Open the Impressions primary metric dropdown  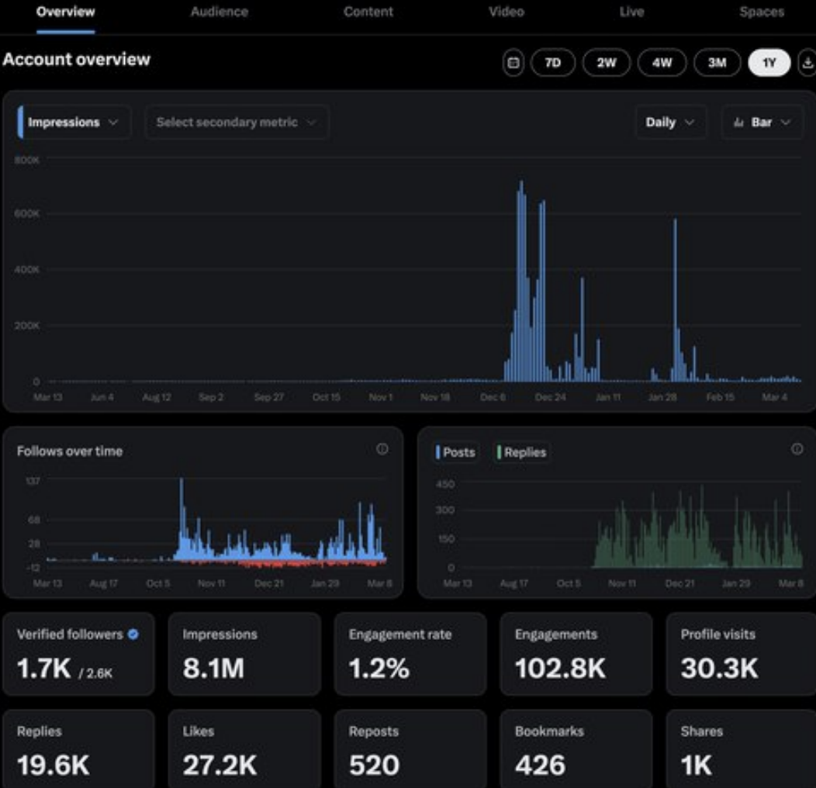[x=74, y=123]
